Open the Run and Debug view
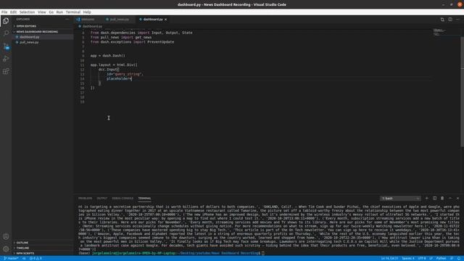 [6, 59]
